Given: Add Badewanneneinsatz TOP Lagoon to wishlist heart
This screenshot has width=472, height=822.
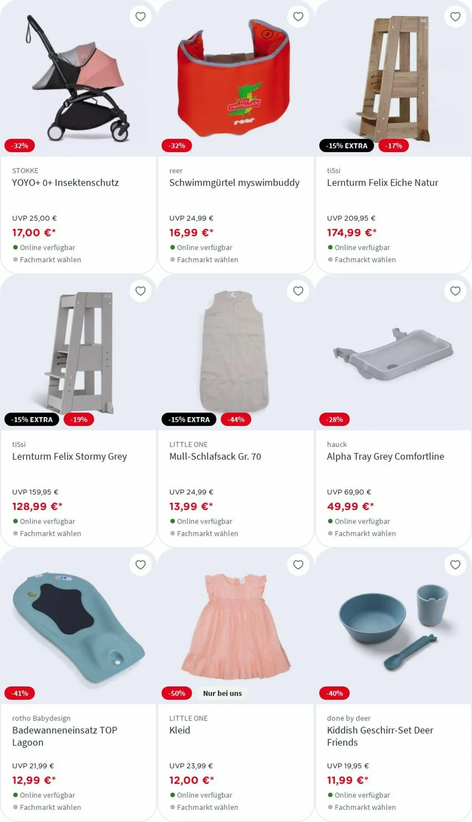Looking at the screenshot, I should (140, 565).
